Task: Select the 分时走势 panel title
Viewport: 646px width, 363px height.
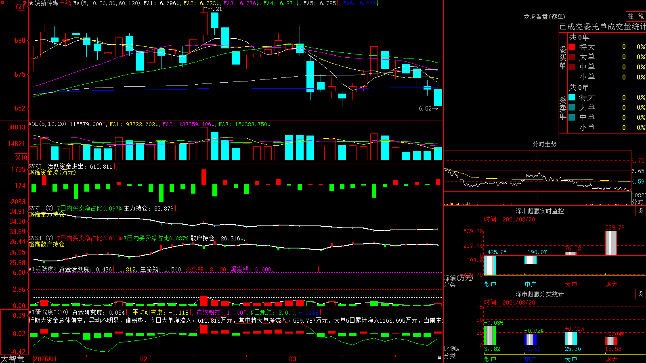Action: coord(544,144)
